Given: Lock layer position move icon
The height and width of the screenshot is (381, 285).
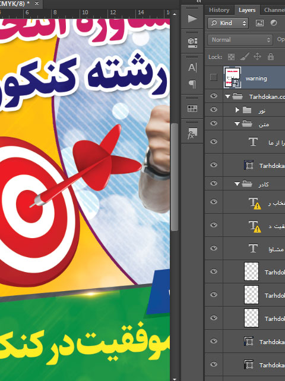Looking at the screenshot, I should coord(257,57).
